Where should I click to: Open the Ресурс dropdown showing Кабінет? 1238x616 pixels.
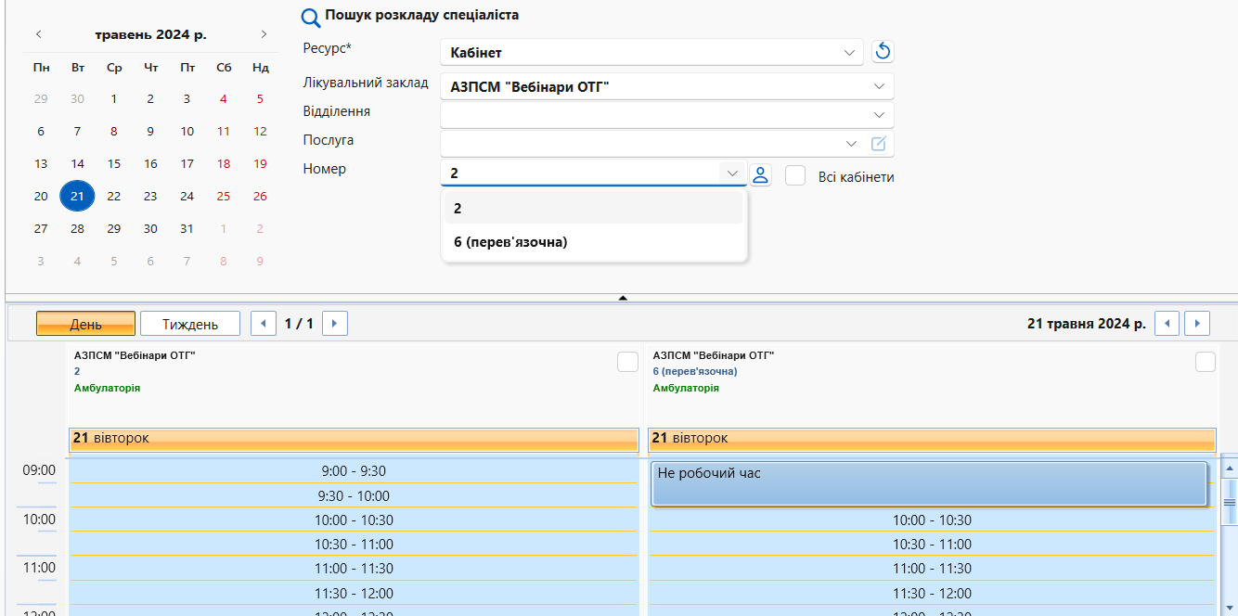click(x=651, y=52)
